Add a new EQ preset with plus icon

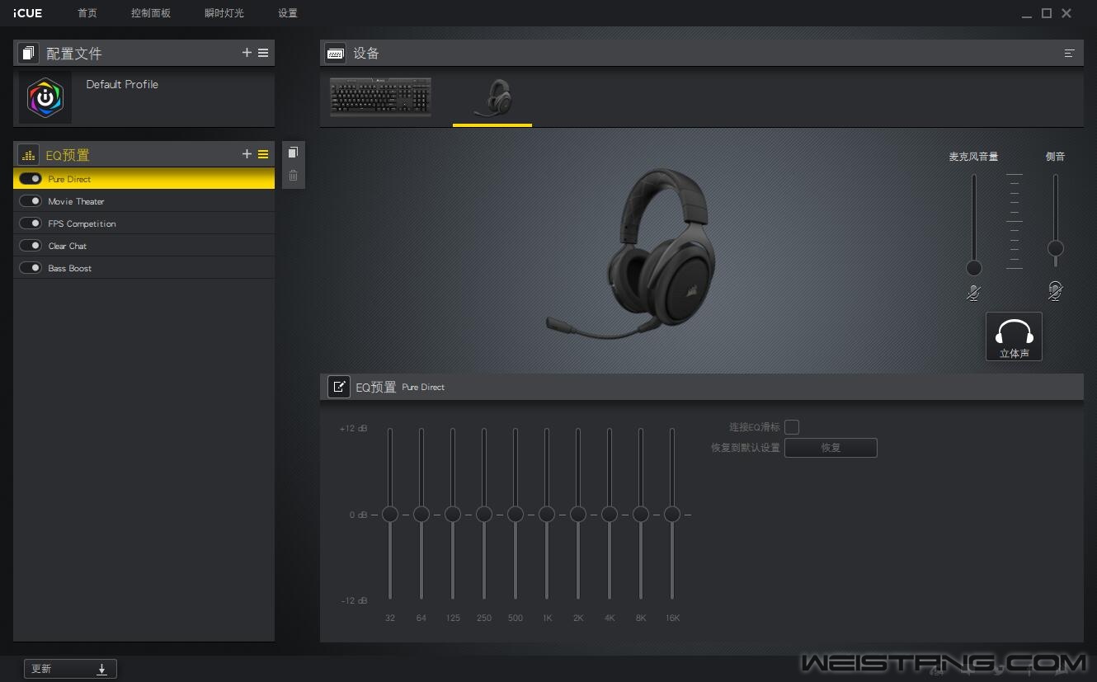pyautogui.click(x=247, y=154)
